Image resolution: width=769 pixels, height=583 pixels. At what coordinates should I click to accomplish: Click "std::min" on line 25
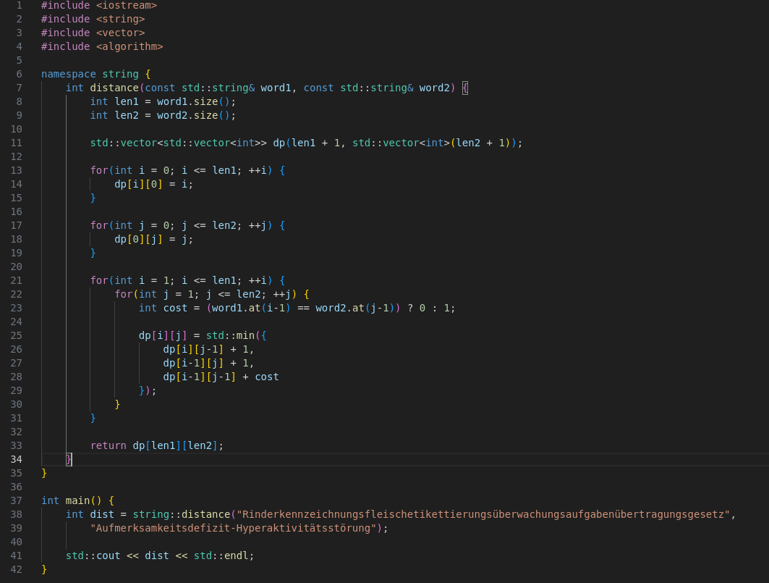230,335
